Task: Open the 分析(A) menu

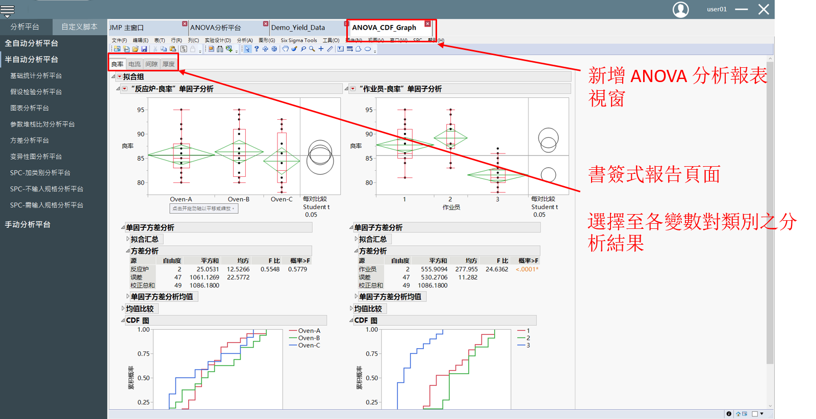Action: pyautogui.click(x=245, y=40)
